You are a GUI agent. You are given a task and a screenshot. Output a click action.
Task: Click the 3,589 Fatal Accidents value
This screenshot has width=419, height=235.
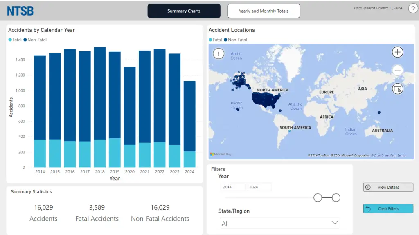(97, 208)
